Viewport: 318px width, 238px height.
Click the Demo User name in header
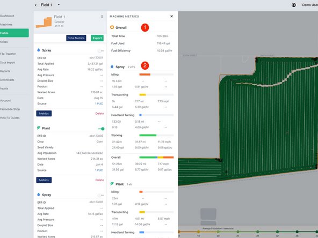310,5
